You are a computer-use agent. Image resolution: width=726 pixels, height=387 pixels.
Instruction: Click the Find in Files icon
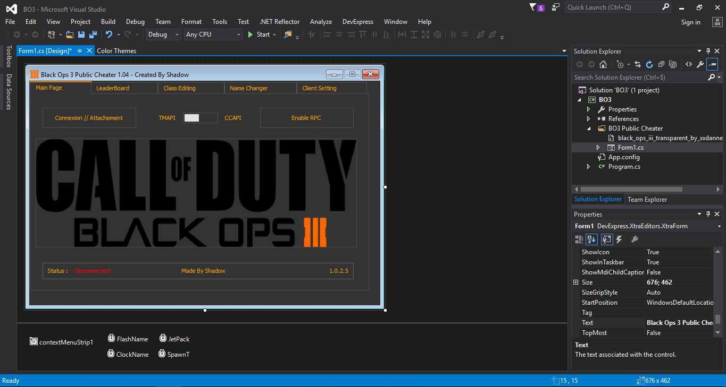click(x=288, y=35)
